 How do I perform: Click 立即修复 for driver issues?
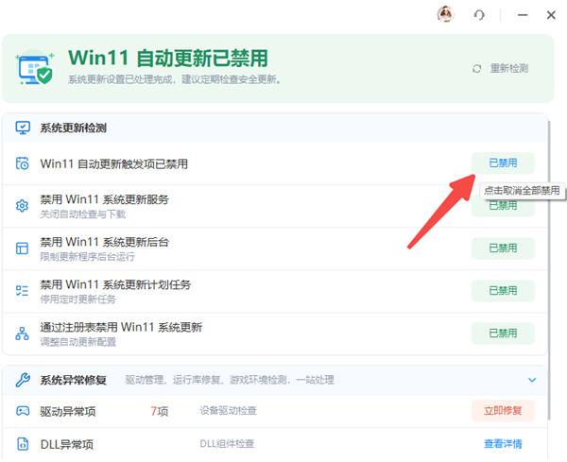[503, 411]
